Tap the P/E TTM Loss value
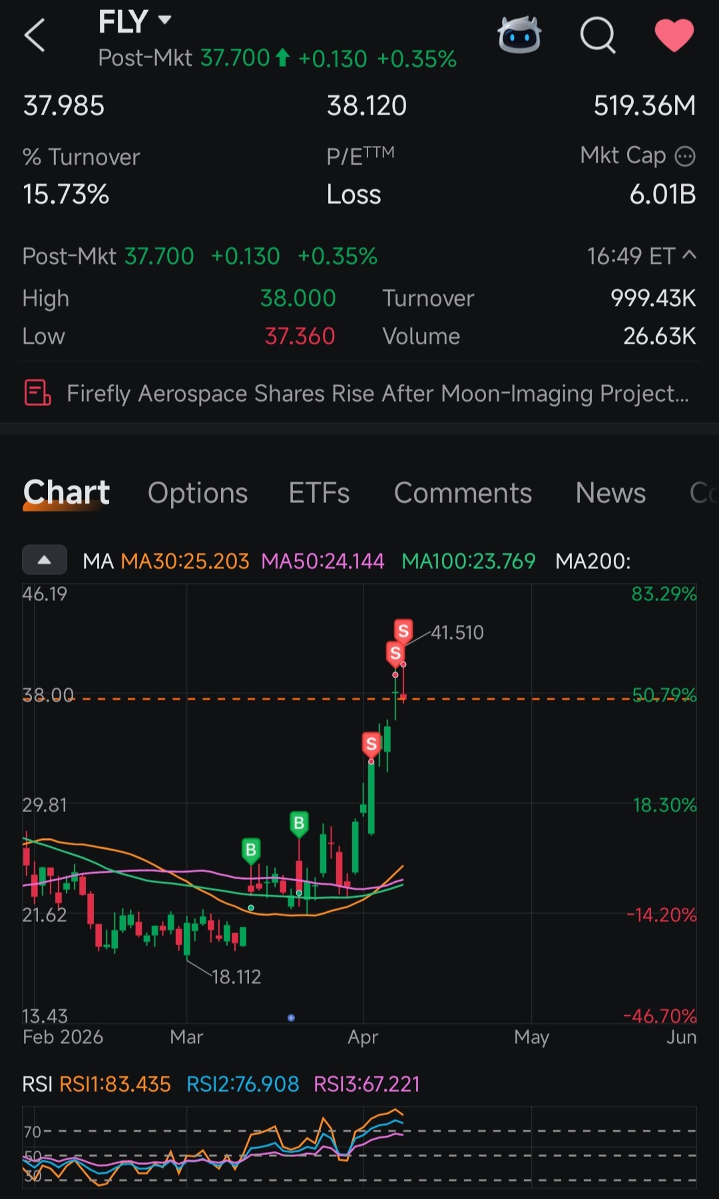719x1199 pixels. pyautogui.click(x=354, y=195)
